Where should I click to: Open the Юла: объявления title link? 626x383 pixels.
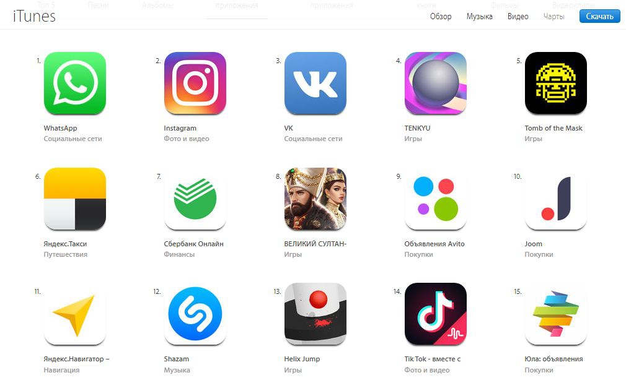point(553,359)
